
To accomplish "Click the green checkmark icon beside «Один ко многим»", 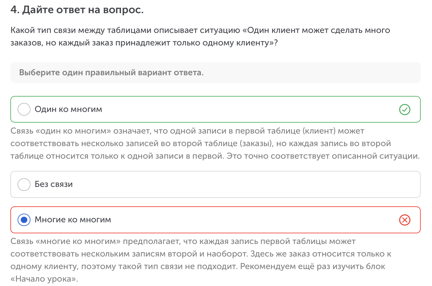I will point(405,109).
